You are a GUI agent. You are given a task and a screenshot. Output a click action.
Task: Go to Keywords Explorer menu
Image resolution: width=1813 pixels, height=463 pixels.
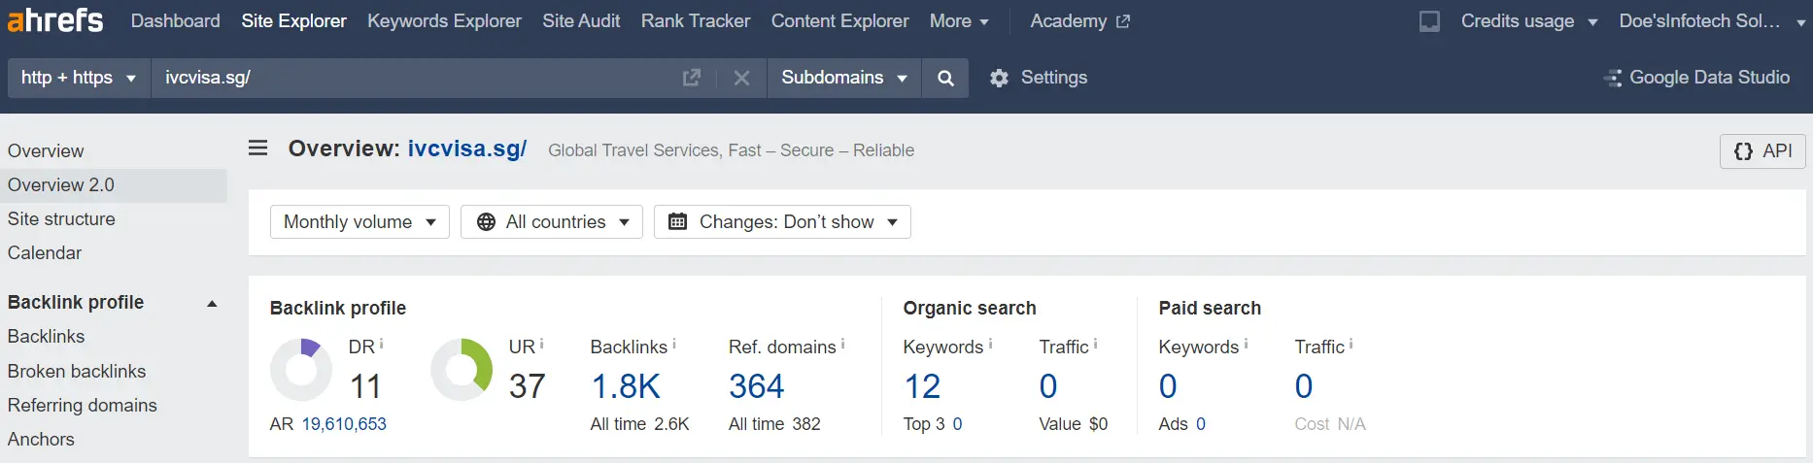click(444, 20)
